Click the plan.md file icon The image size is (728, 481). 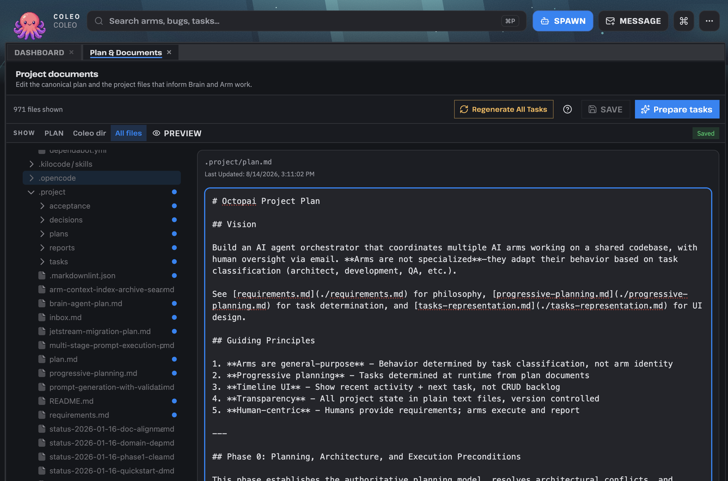[42, 359]
